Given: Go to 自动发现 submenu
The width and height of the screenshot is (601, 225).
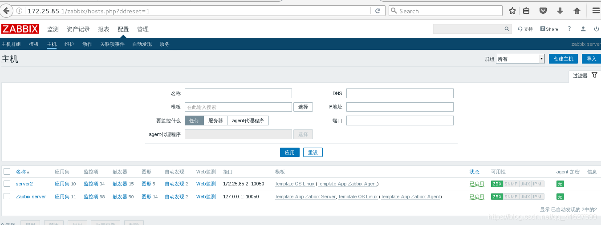Looking at the screenshot, I should point(142,44).
